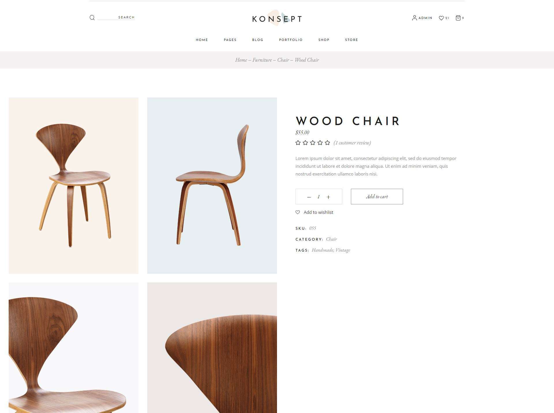This screenshot has width=554, height=413.
Task: Click into the Search input field
Action: coord(116,17)
